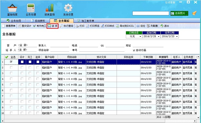Sort by 单据编号 column header
Image resolution: width=201 pixels, height=123 pixels.
163,57
